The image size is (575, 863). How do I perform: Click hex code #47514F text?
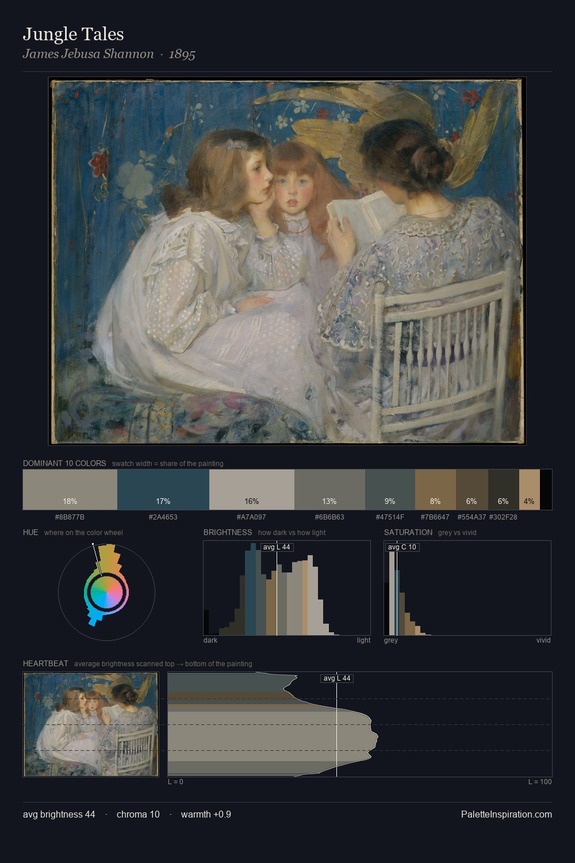tap(390, 517)
